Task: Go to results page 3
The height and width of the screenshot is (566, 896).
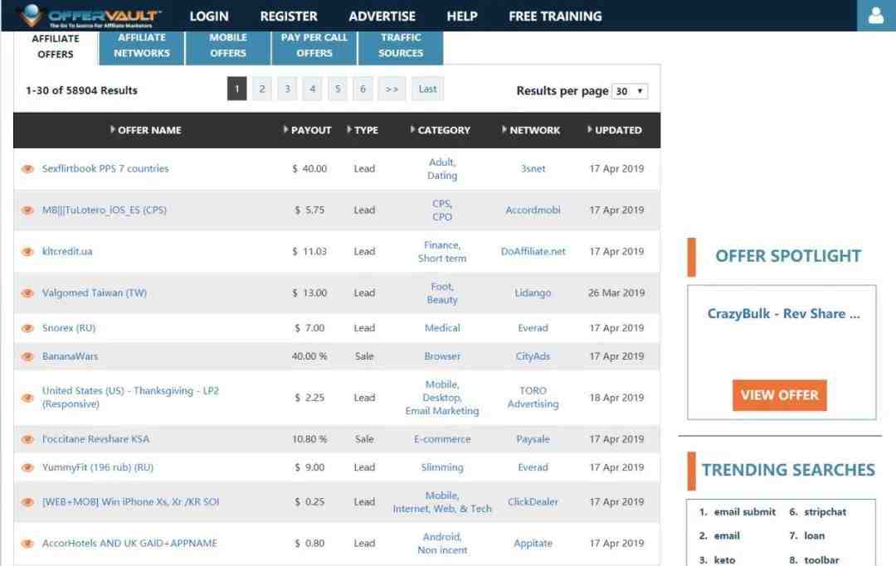Action: (287, 89)
